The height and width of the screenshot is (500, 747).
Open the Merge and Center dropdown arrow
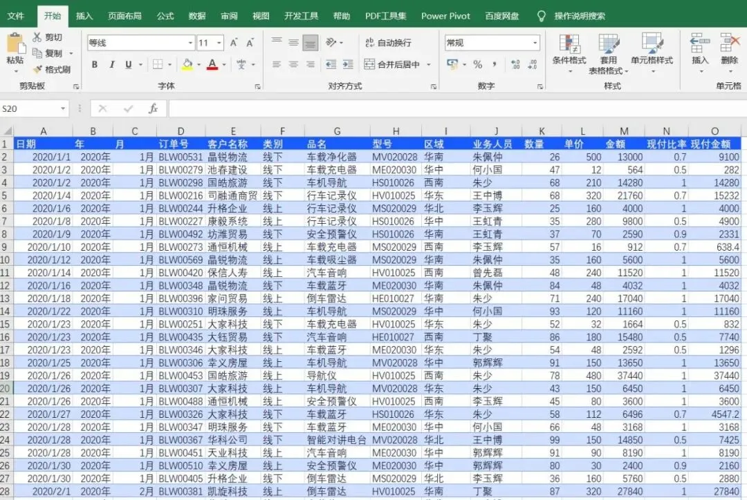coord(429,65)
